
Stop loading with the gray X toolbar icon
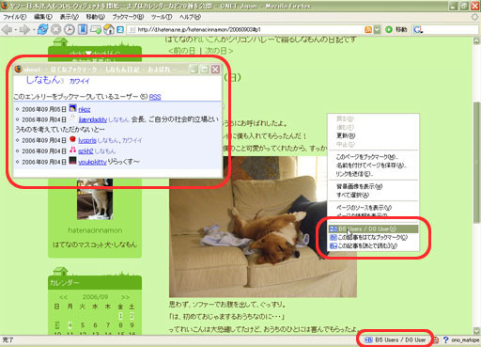(x=55, y=30)
